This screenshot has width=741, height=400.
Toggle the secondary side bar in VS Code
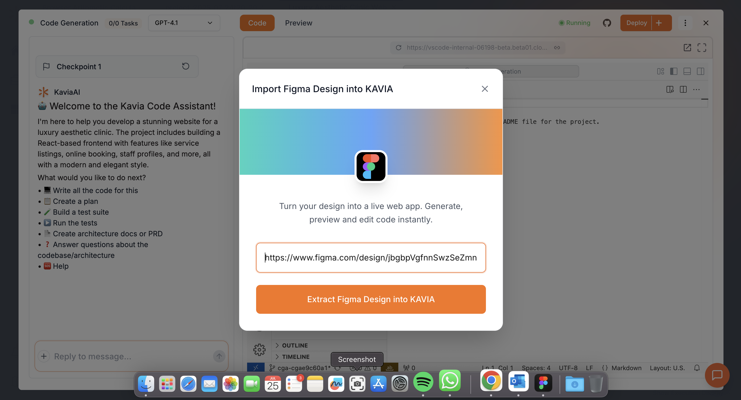pos(701,71)
